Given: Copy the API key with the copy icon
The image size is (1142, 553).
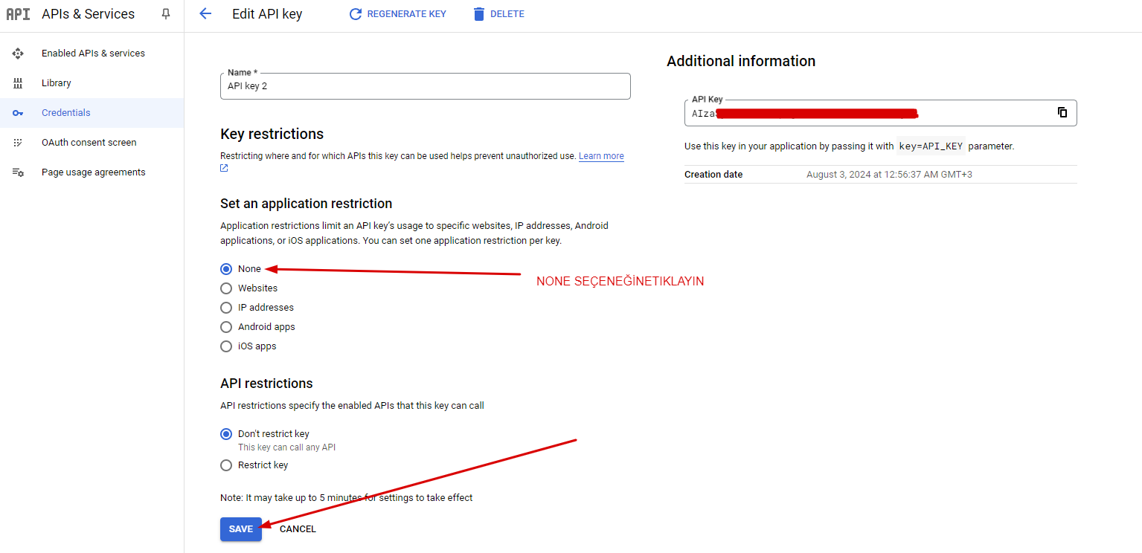Looking at the screenshot, I should pyautogui.click(x=1062, y=112).
